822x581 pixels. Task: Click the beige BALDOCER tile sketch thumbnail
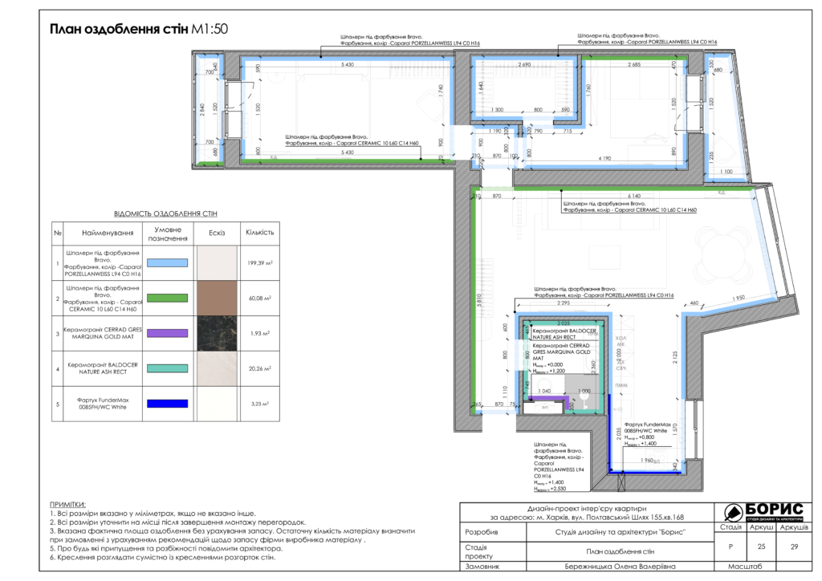click(217, 368)
